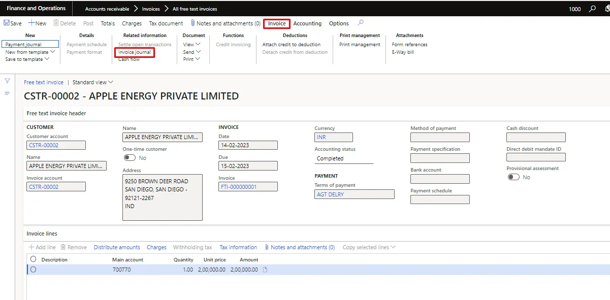Open the Invoice ribbon tab
This screenshot has height=300, width=610.
(277, 23)
